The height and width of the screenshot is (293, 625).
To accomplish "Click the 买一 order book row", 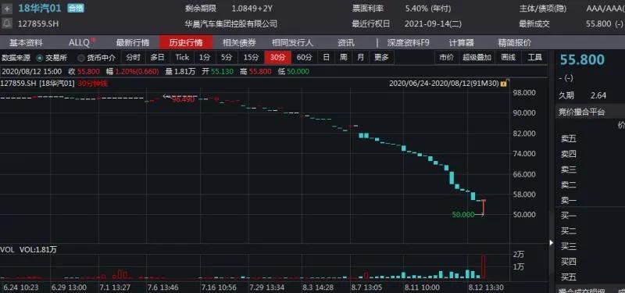I will 591,216.
